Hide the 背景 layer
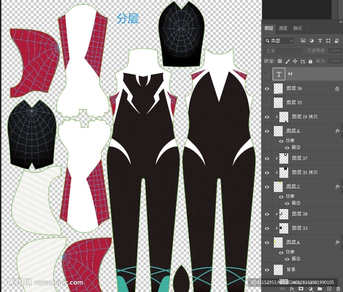The width and height of the screenshot is (343, 292). 267,270
